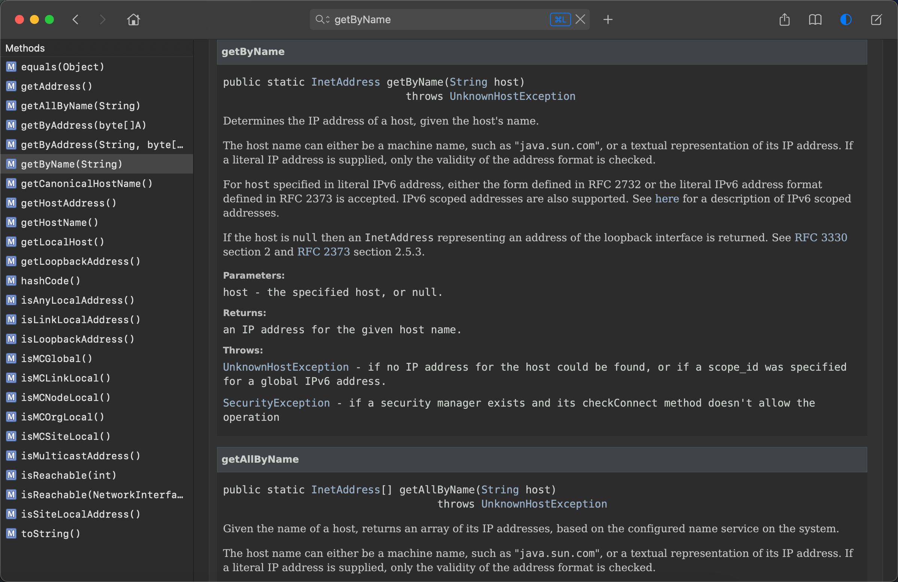Open InetAddress link in getByName signature
The image size is (898, 582).
click(x=345, y=82)
